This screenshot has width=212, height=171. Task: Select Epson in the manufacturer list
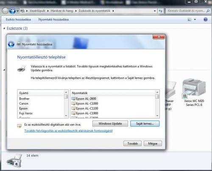point(23,108)
